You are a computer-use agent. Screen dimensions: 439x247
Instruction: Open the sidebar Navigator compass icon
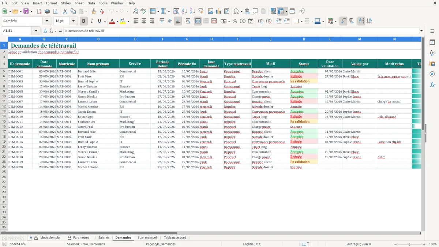pos(432,74)
